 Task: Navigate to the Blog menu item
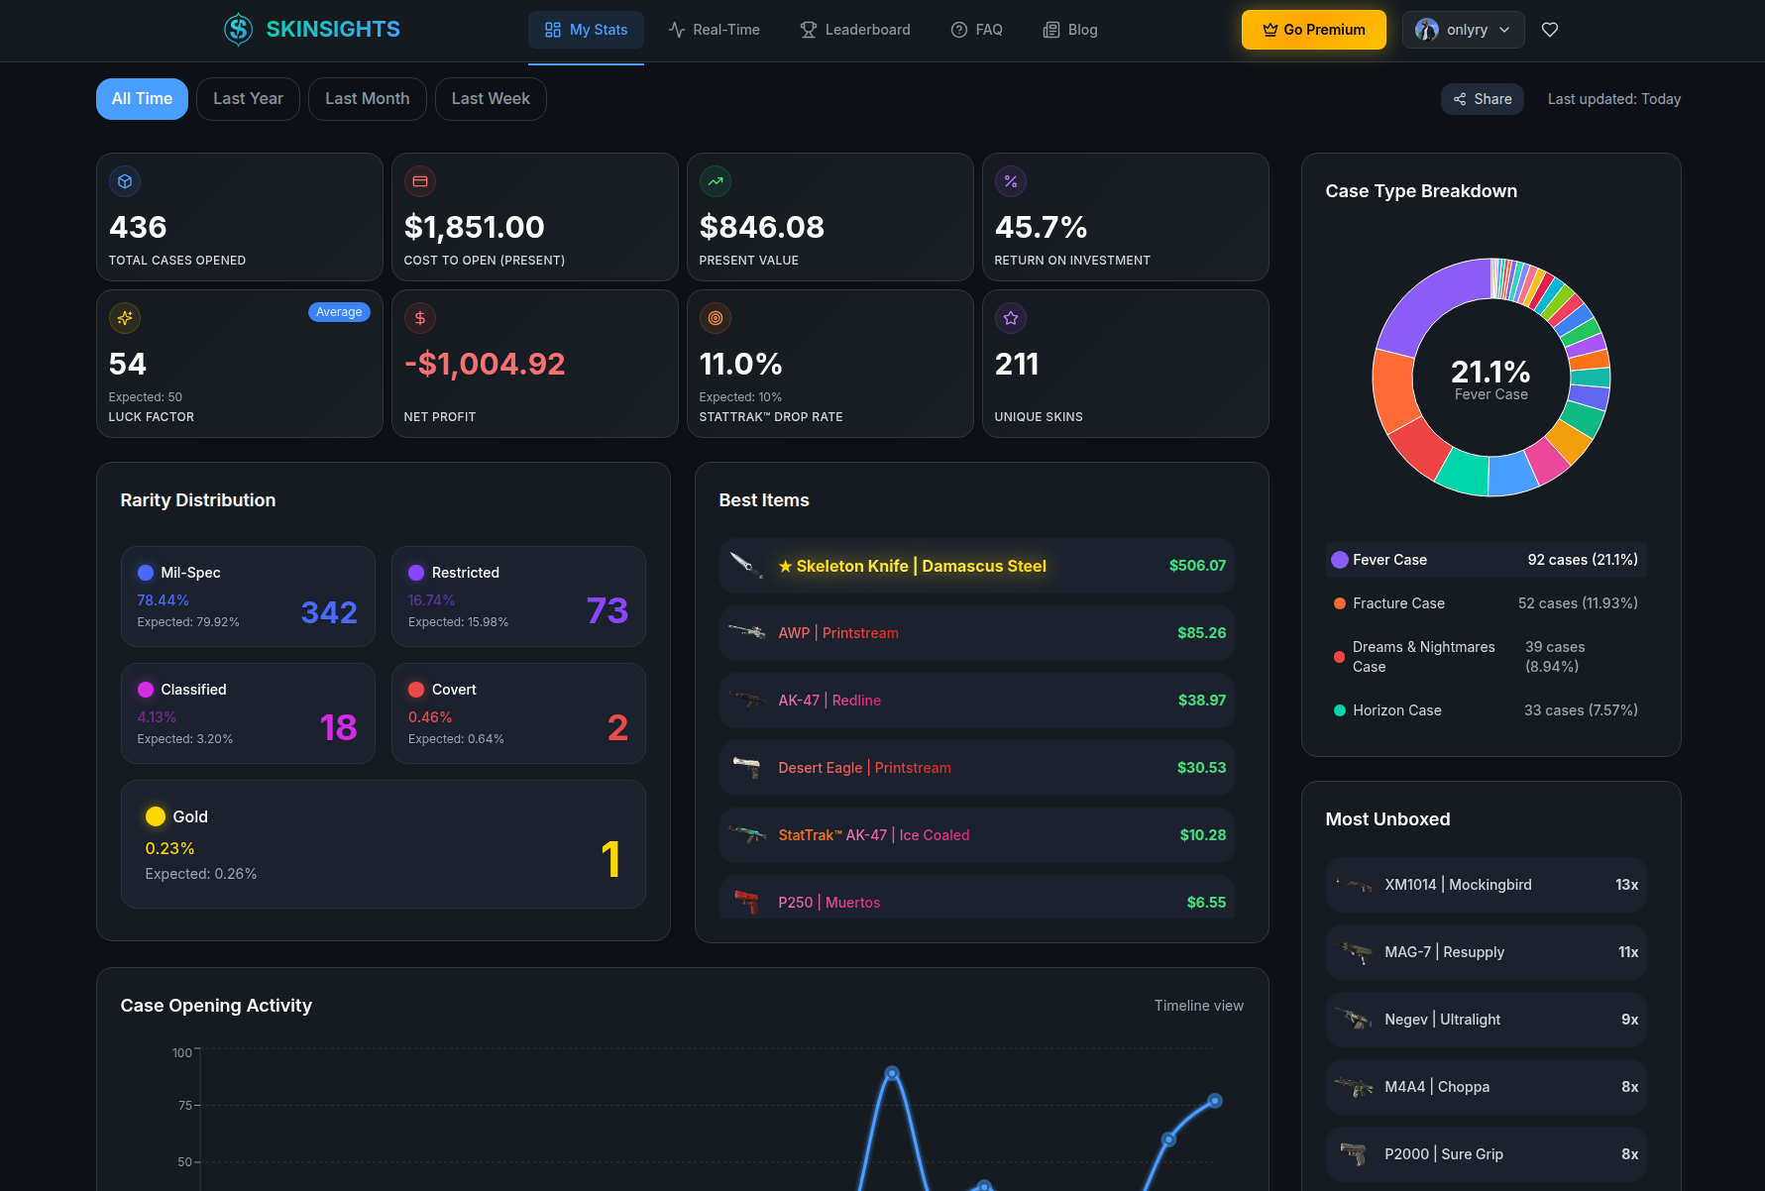(1069, 30)
